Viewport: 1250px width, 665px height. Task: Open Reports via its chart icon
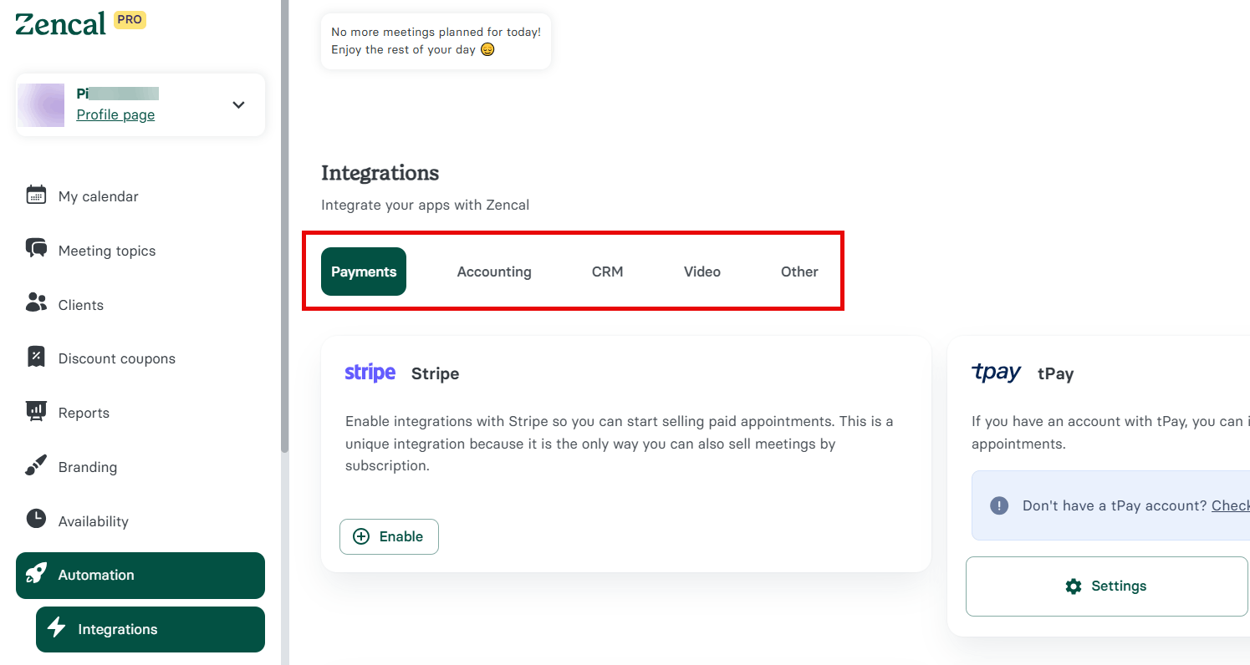coord(36,412)
